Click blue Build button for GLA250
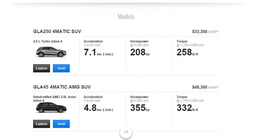 point(61,68)
